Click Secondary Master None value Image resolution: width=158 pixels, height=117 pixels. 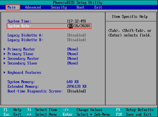tap(73, 59)
